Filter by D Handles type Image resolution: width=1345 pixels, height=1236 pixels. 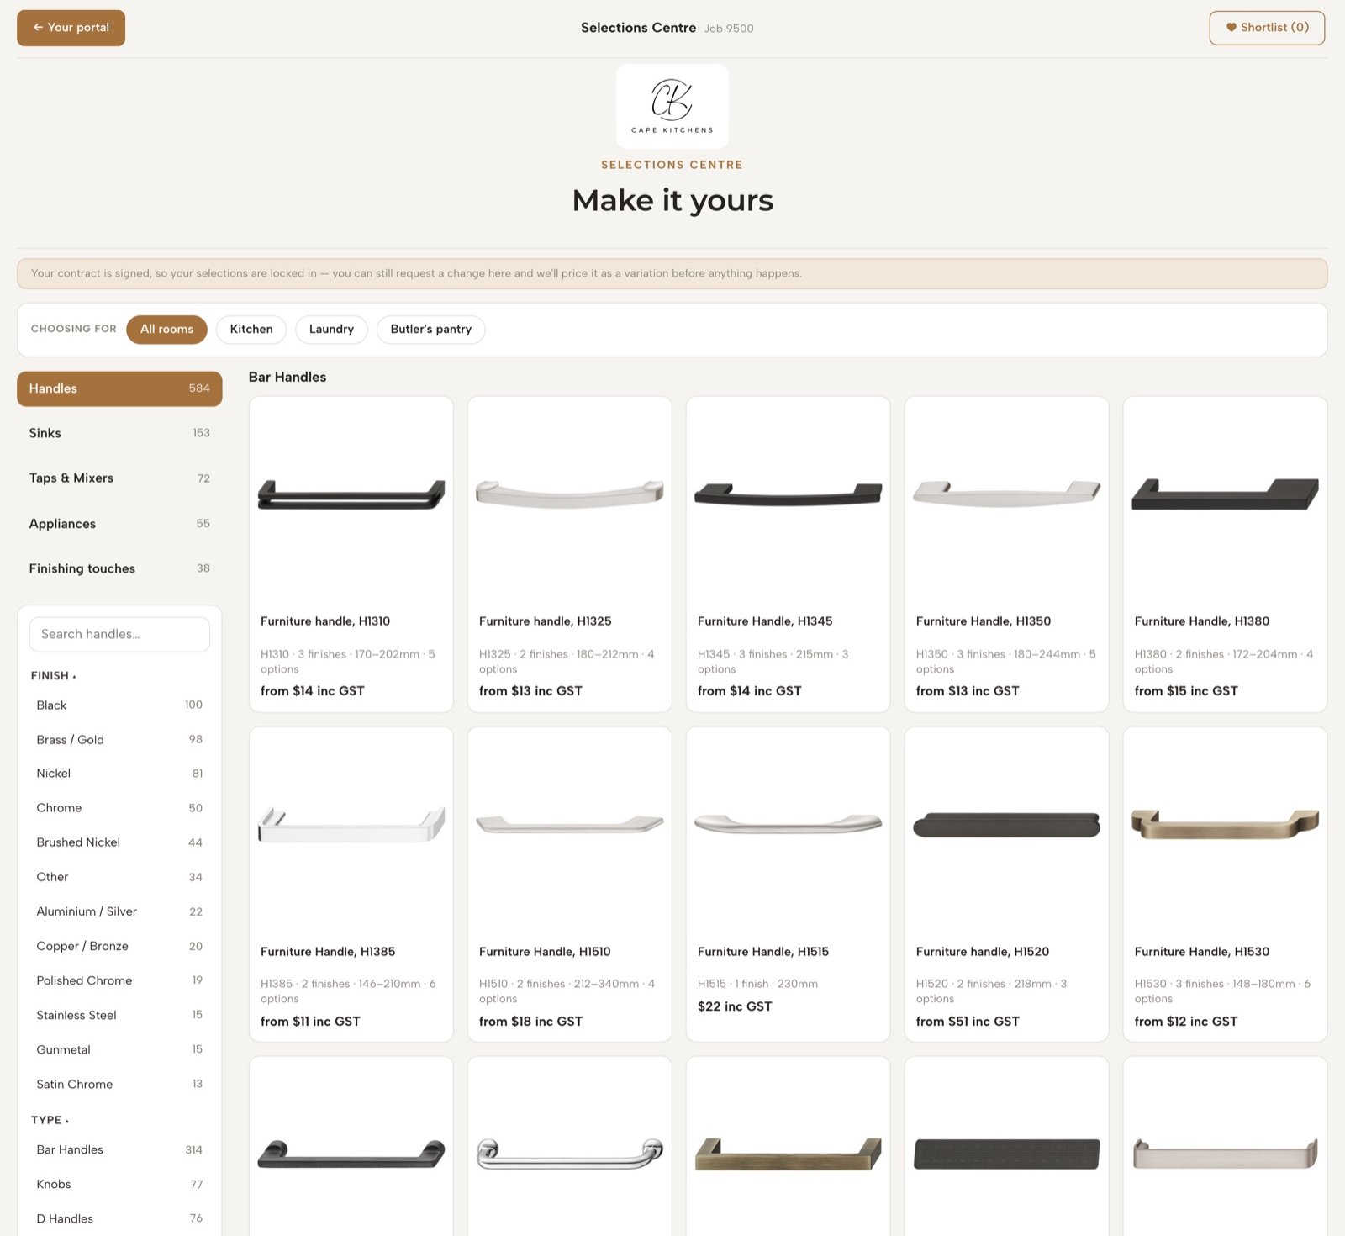click(119, 1218)
